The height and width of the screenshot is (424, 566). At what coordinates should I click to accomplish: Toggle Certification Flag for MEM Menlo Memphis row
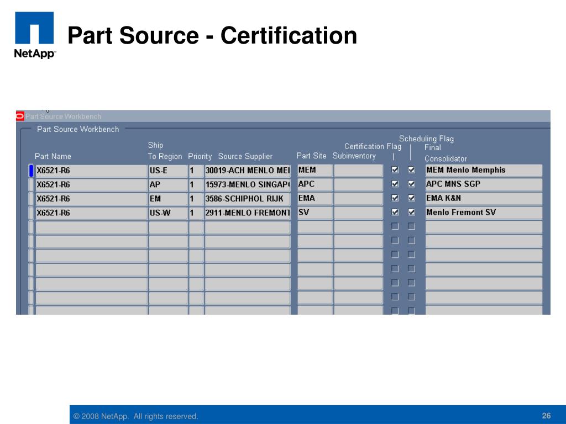(x=395, y=170)
